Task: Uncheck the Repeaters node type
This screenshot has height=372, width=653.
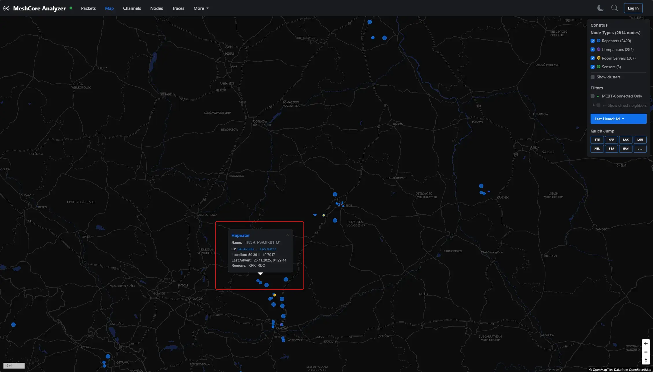Action: 593,41
